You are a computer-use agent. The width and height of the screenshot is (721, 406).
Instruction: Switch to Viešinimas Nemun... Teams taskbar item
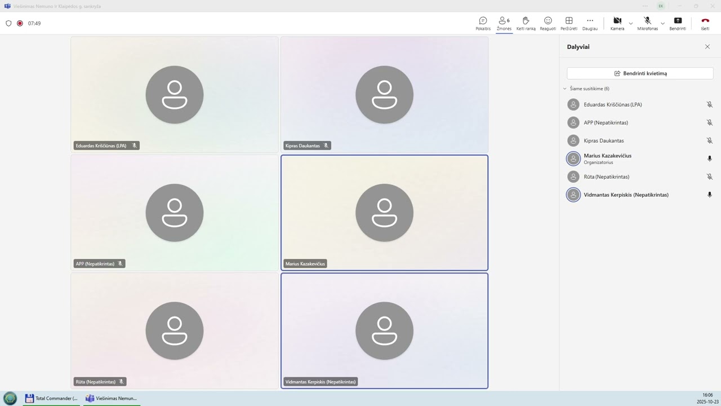tap(111, 398)
